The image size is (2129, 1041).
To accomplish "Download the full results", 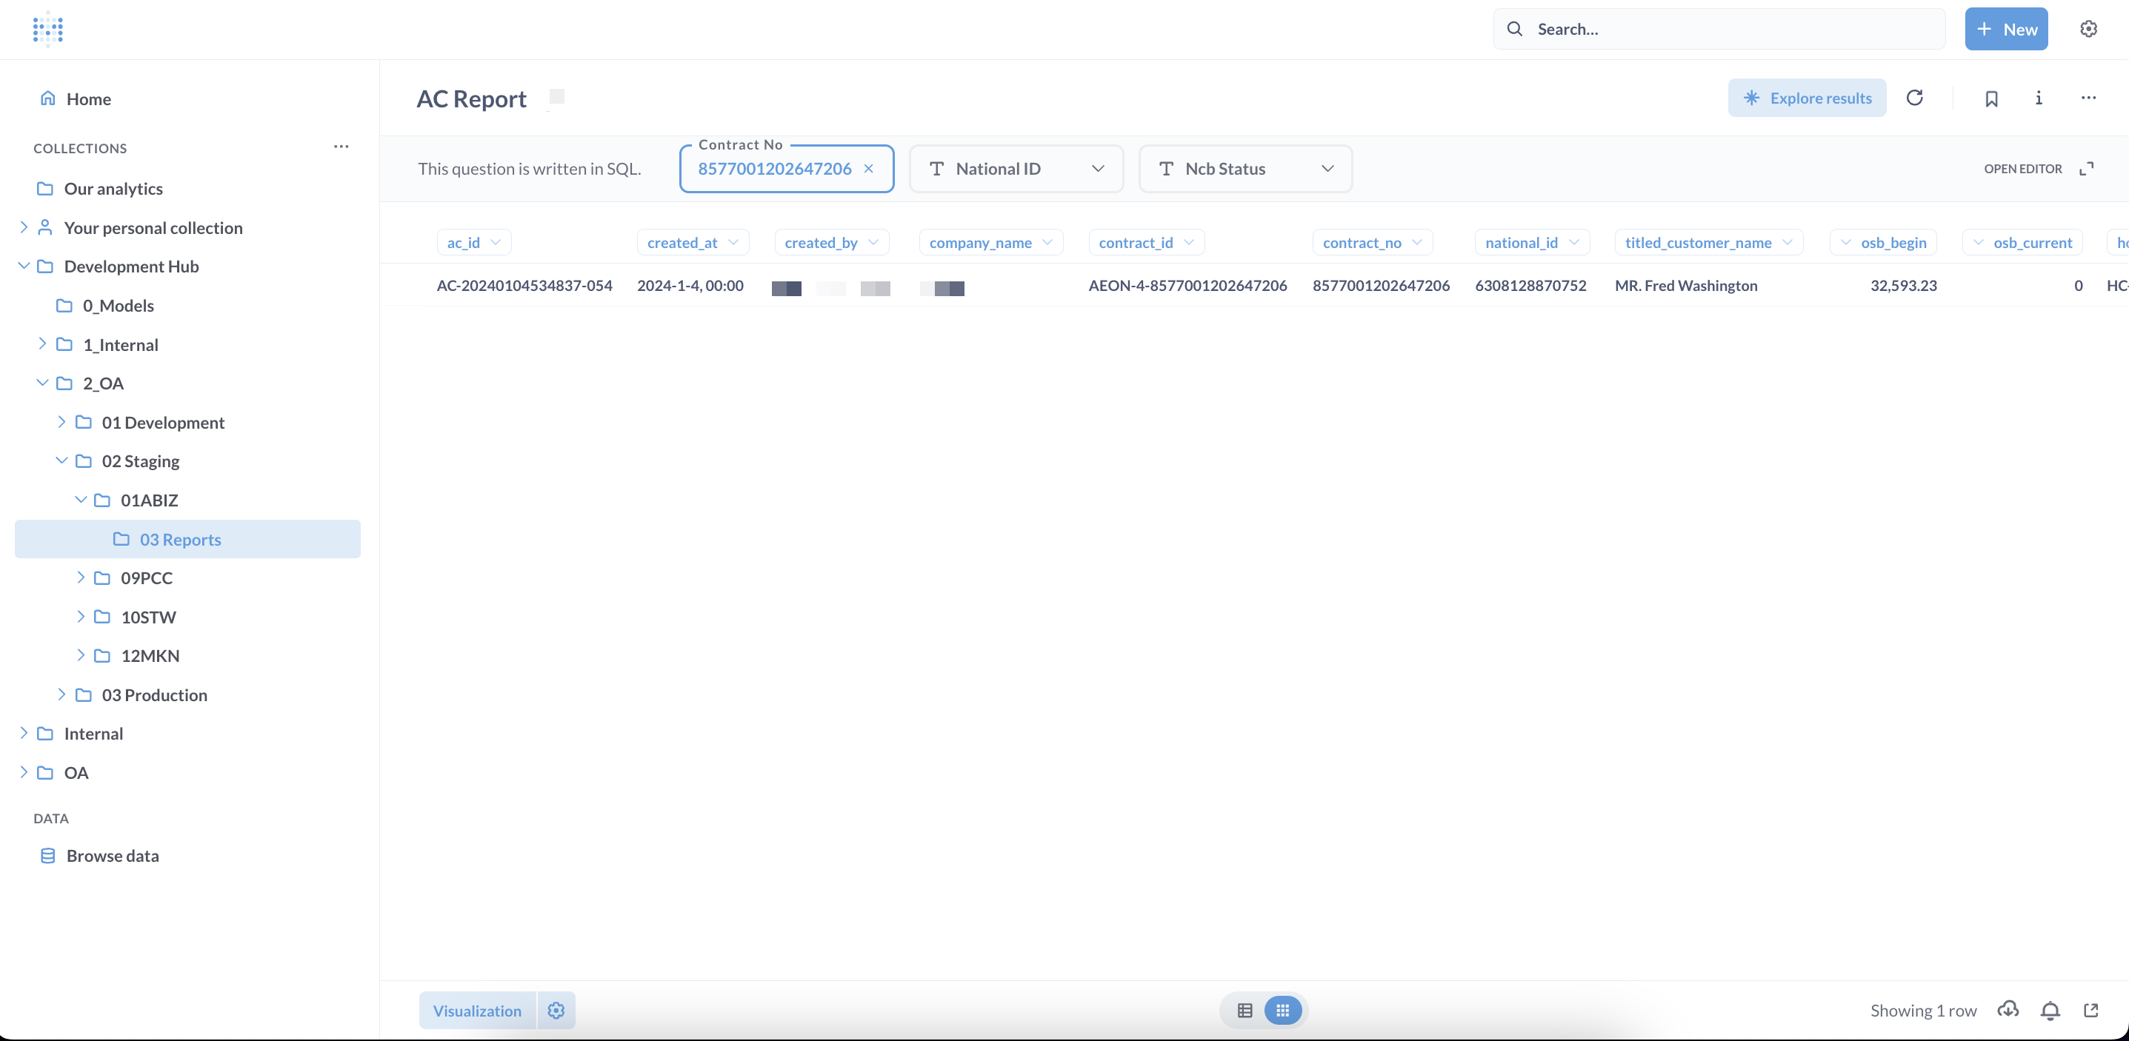I will click(2008, 1010).
